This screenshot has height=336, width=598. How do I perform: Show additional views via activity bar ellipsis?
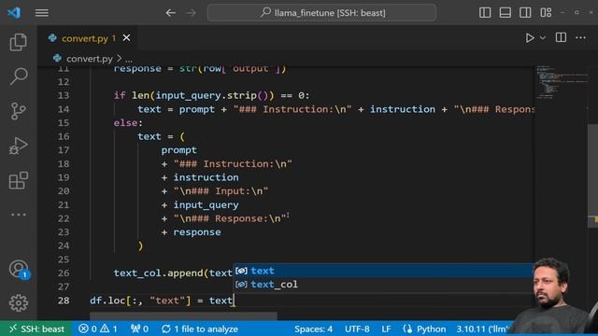[19, 215]
